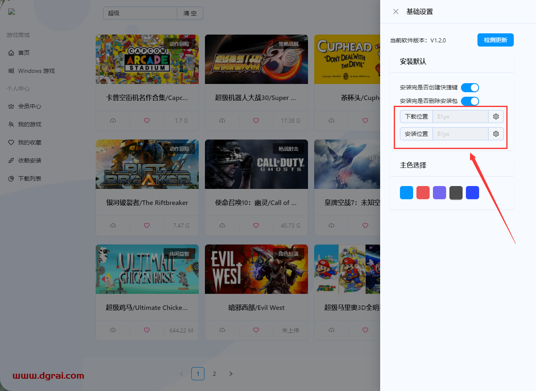
Task: Click the 动作冒险 tag on Riftbreaker
Action: [179, 149]
